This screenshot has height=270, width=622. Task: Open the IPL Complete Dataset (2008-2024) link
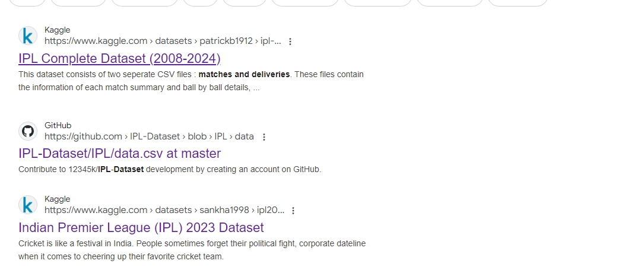click(x=119, y=58)
